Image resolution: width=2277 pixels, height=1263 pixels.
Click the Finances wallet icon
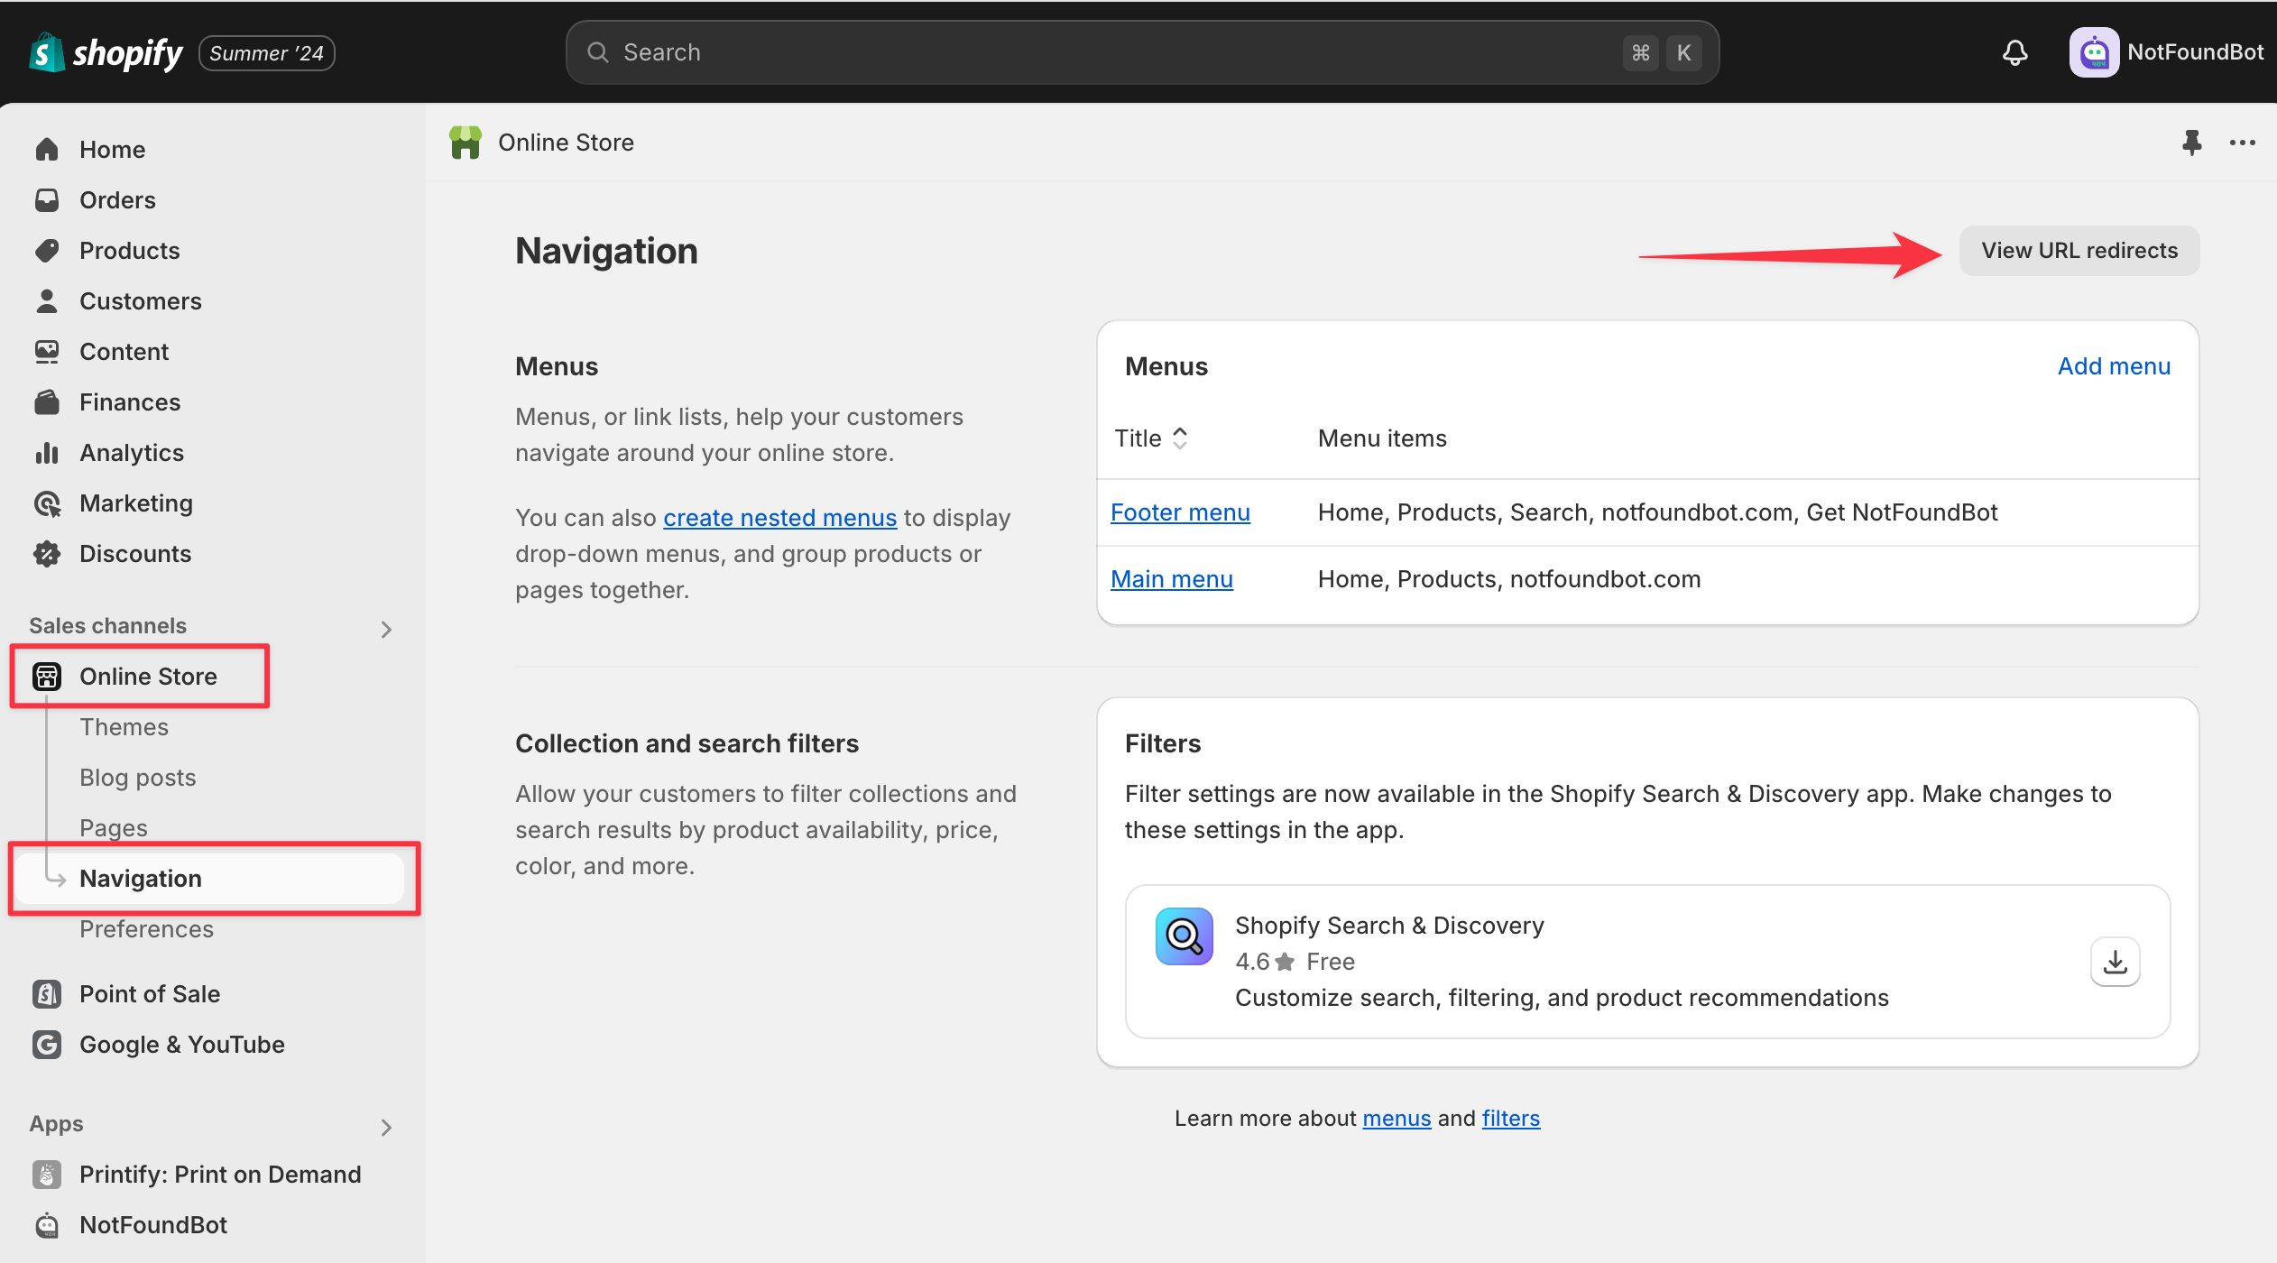(x=47, y=401)
